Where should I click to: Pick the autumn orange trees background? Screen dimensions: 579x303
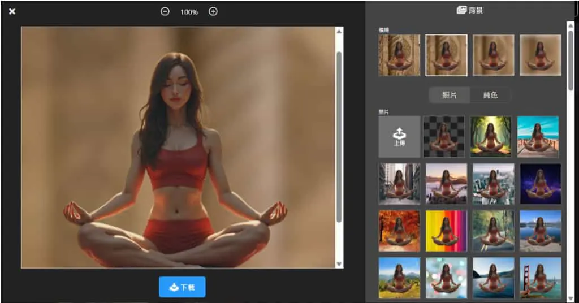[x=399, y=231]
